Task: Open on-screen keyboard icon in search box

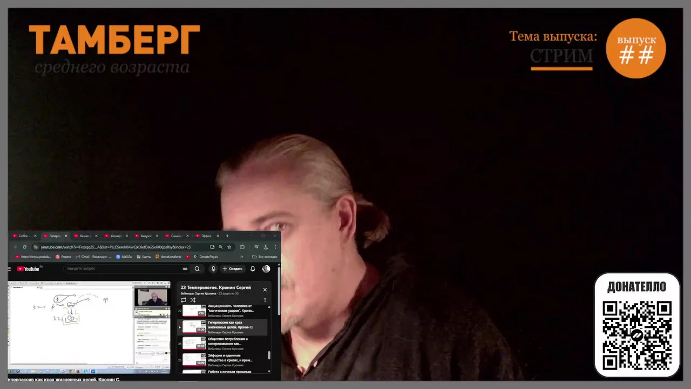Action: coord(185,269)
